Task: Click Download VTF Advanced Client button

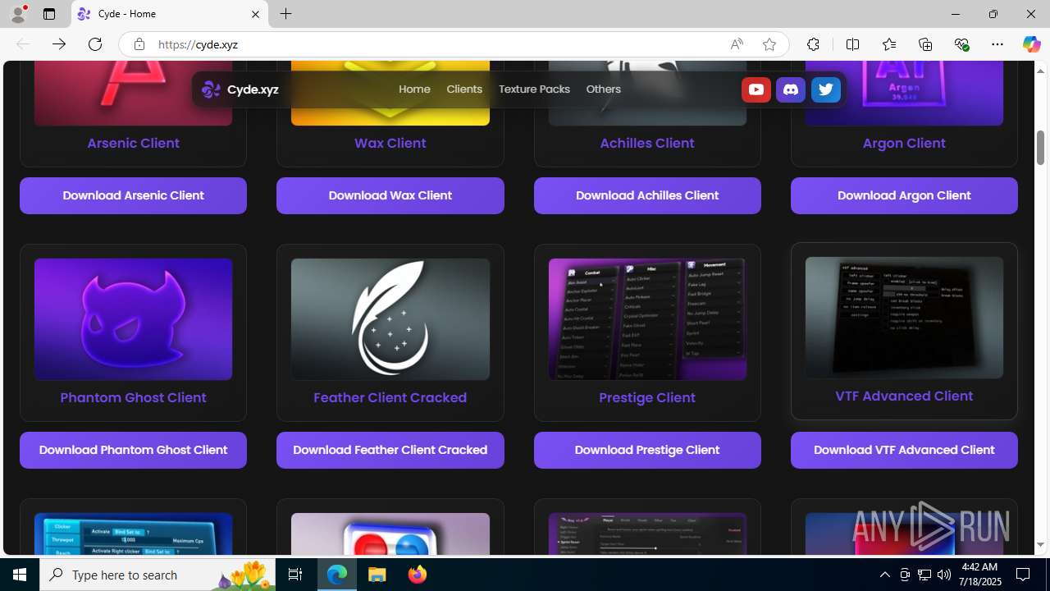Action: pyautogui.click(x=904, y=450)
